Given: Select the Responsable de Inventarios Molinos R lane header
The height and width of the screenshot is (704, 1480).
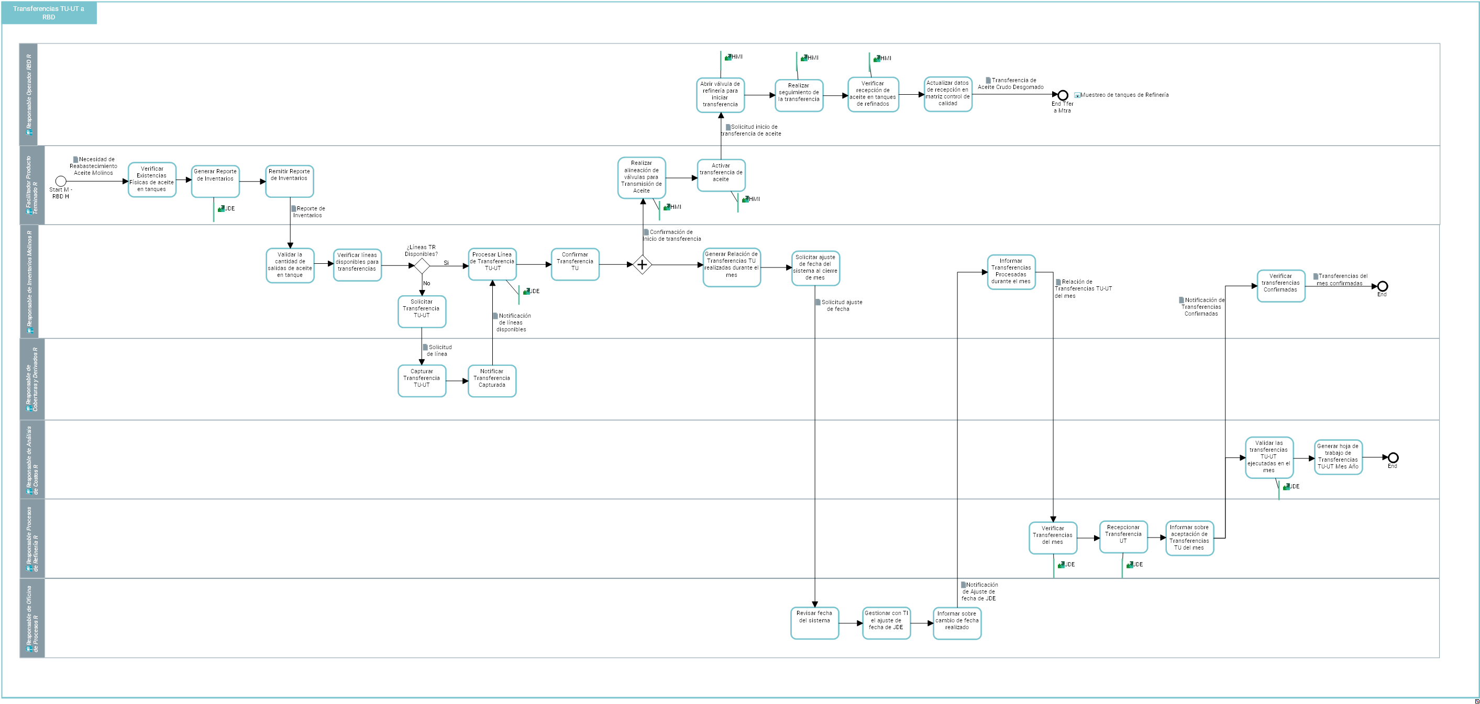Looking at the screenshot, I should pyautogui.click(x=29, y=282).
